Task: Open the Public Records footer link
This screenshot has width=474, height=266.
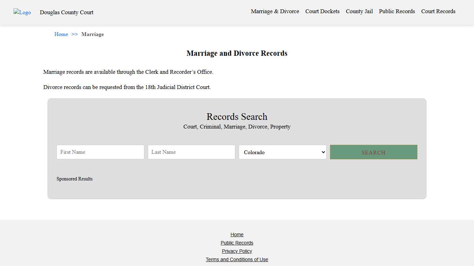Action: pyautogui.click(x=237, y=243)
